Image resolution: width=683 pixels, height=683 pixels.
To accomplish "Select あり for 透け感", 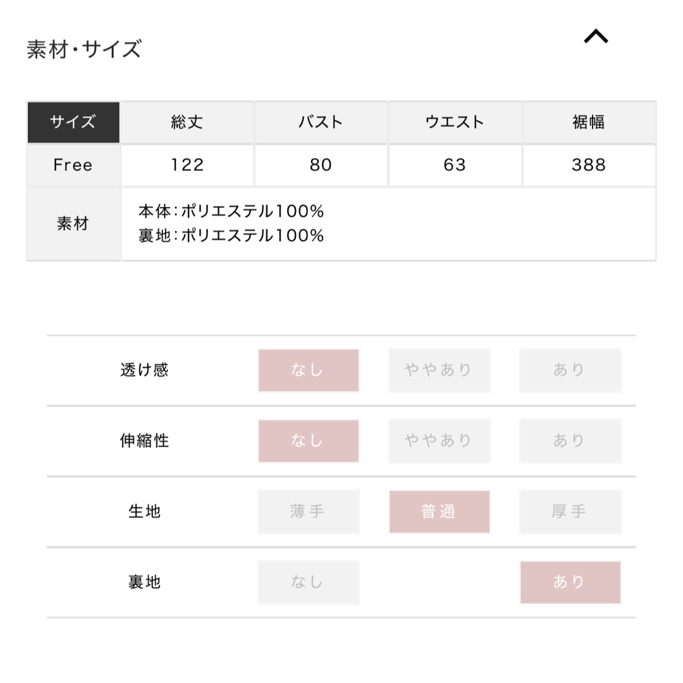I will (x=570, y=370).
